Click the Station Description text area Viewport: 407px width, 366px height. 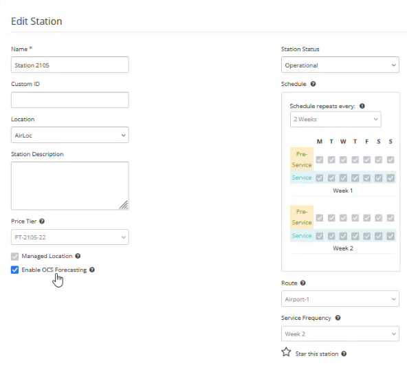70,186
